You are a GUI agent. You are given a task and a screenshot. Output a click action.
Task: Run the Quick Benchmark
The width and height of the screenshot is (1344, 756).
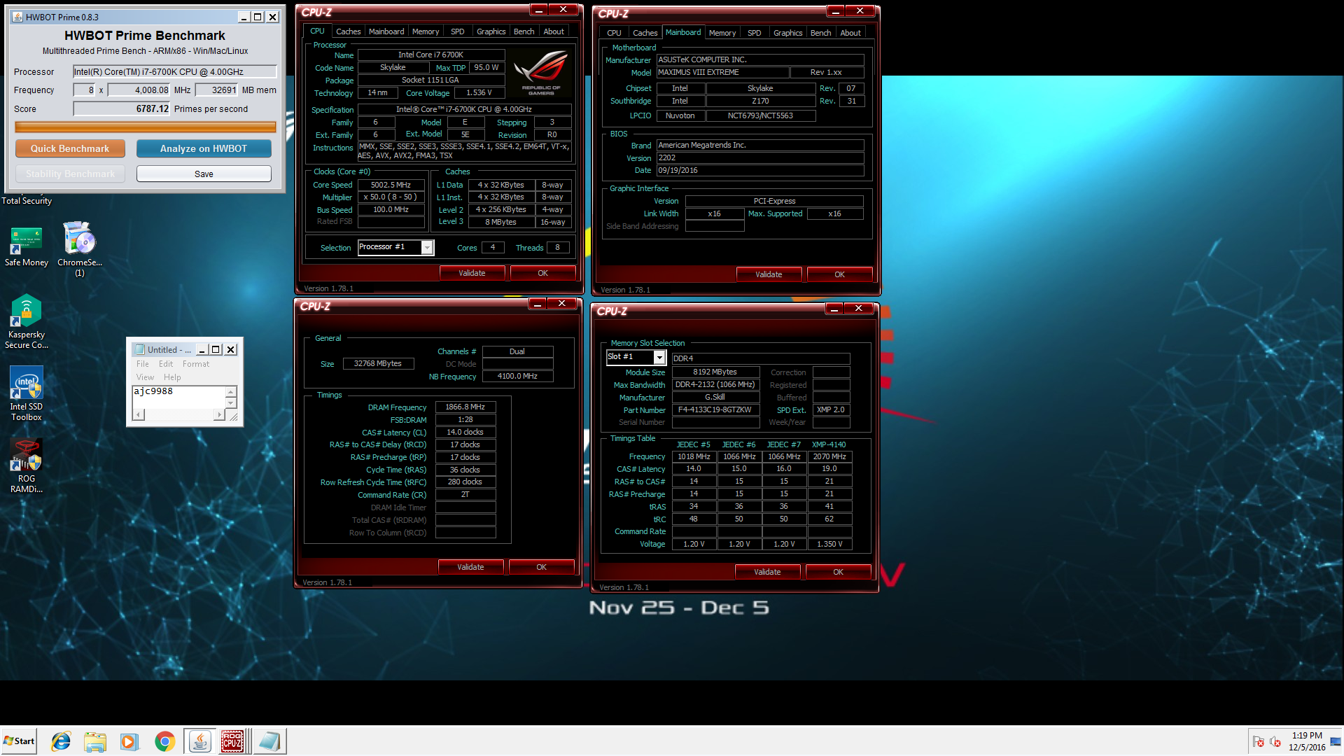[70, 148]
